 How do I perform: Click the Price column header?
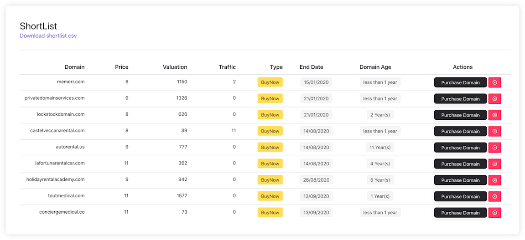click(121, 67)
